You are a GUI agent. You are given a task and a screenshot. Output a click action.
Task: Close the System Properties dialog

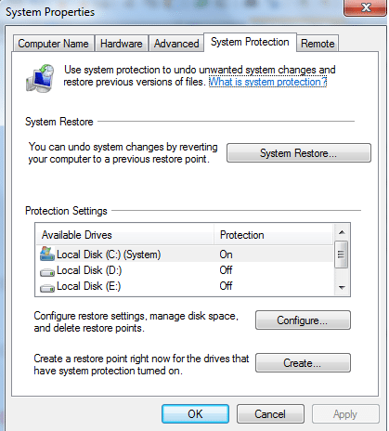coord(366,7)
